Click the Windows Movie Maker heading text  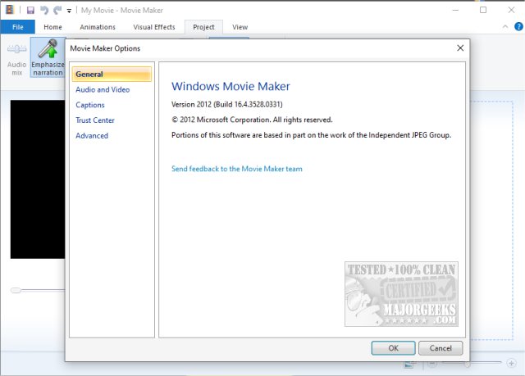point(231,86)
